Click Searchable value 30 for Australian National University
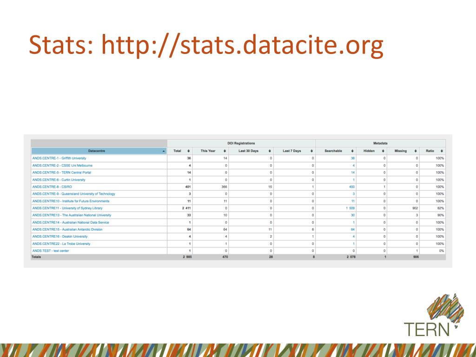Image resolution: width=476 pixels, height=357 pixels. pyautogui.click(x=353, y=215)
